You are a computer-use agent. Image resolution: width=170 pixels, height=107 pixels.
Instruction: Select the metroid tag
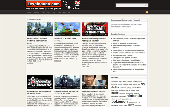pos(122,93)
